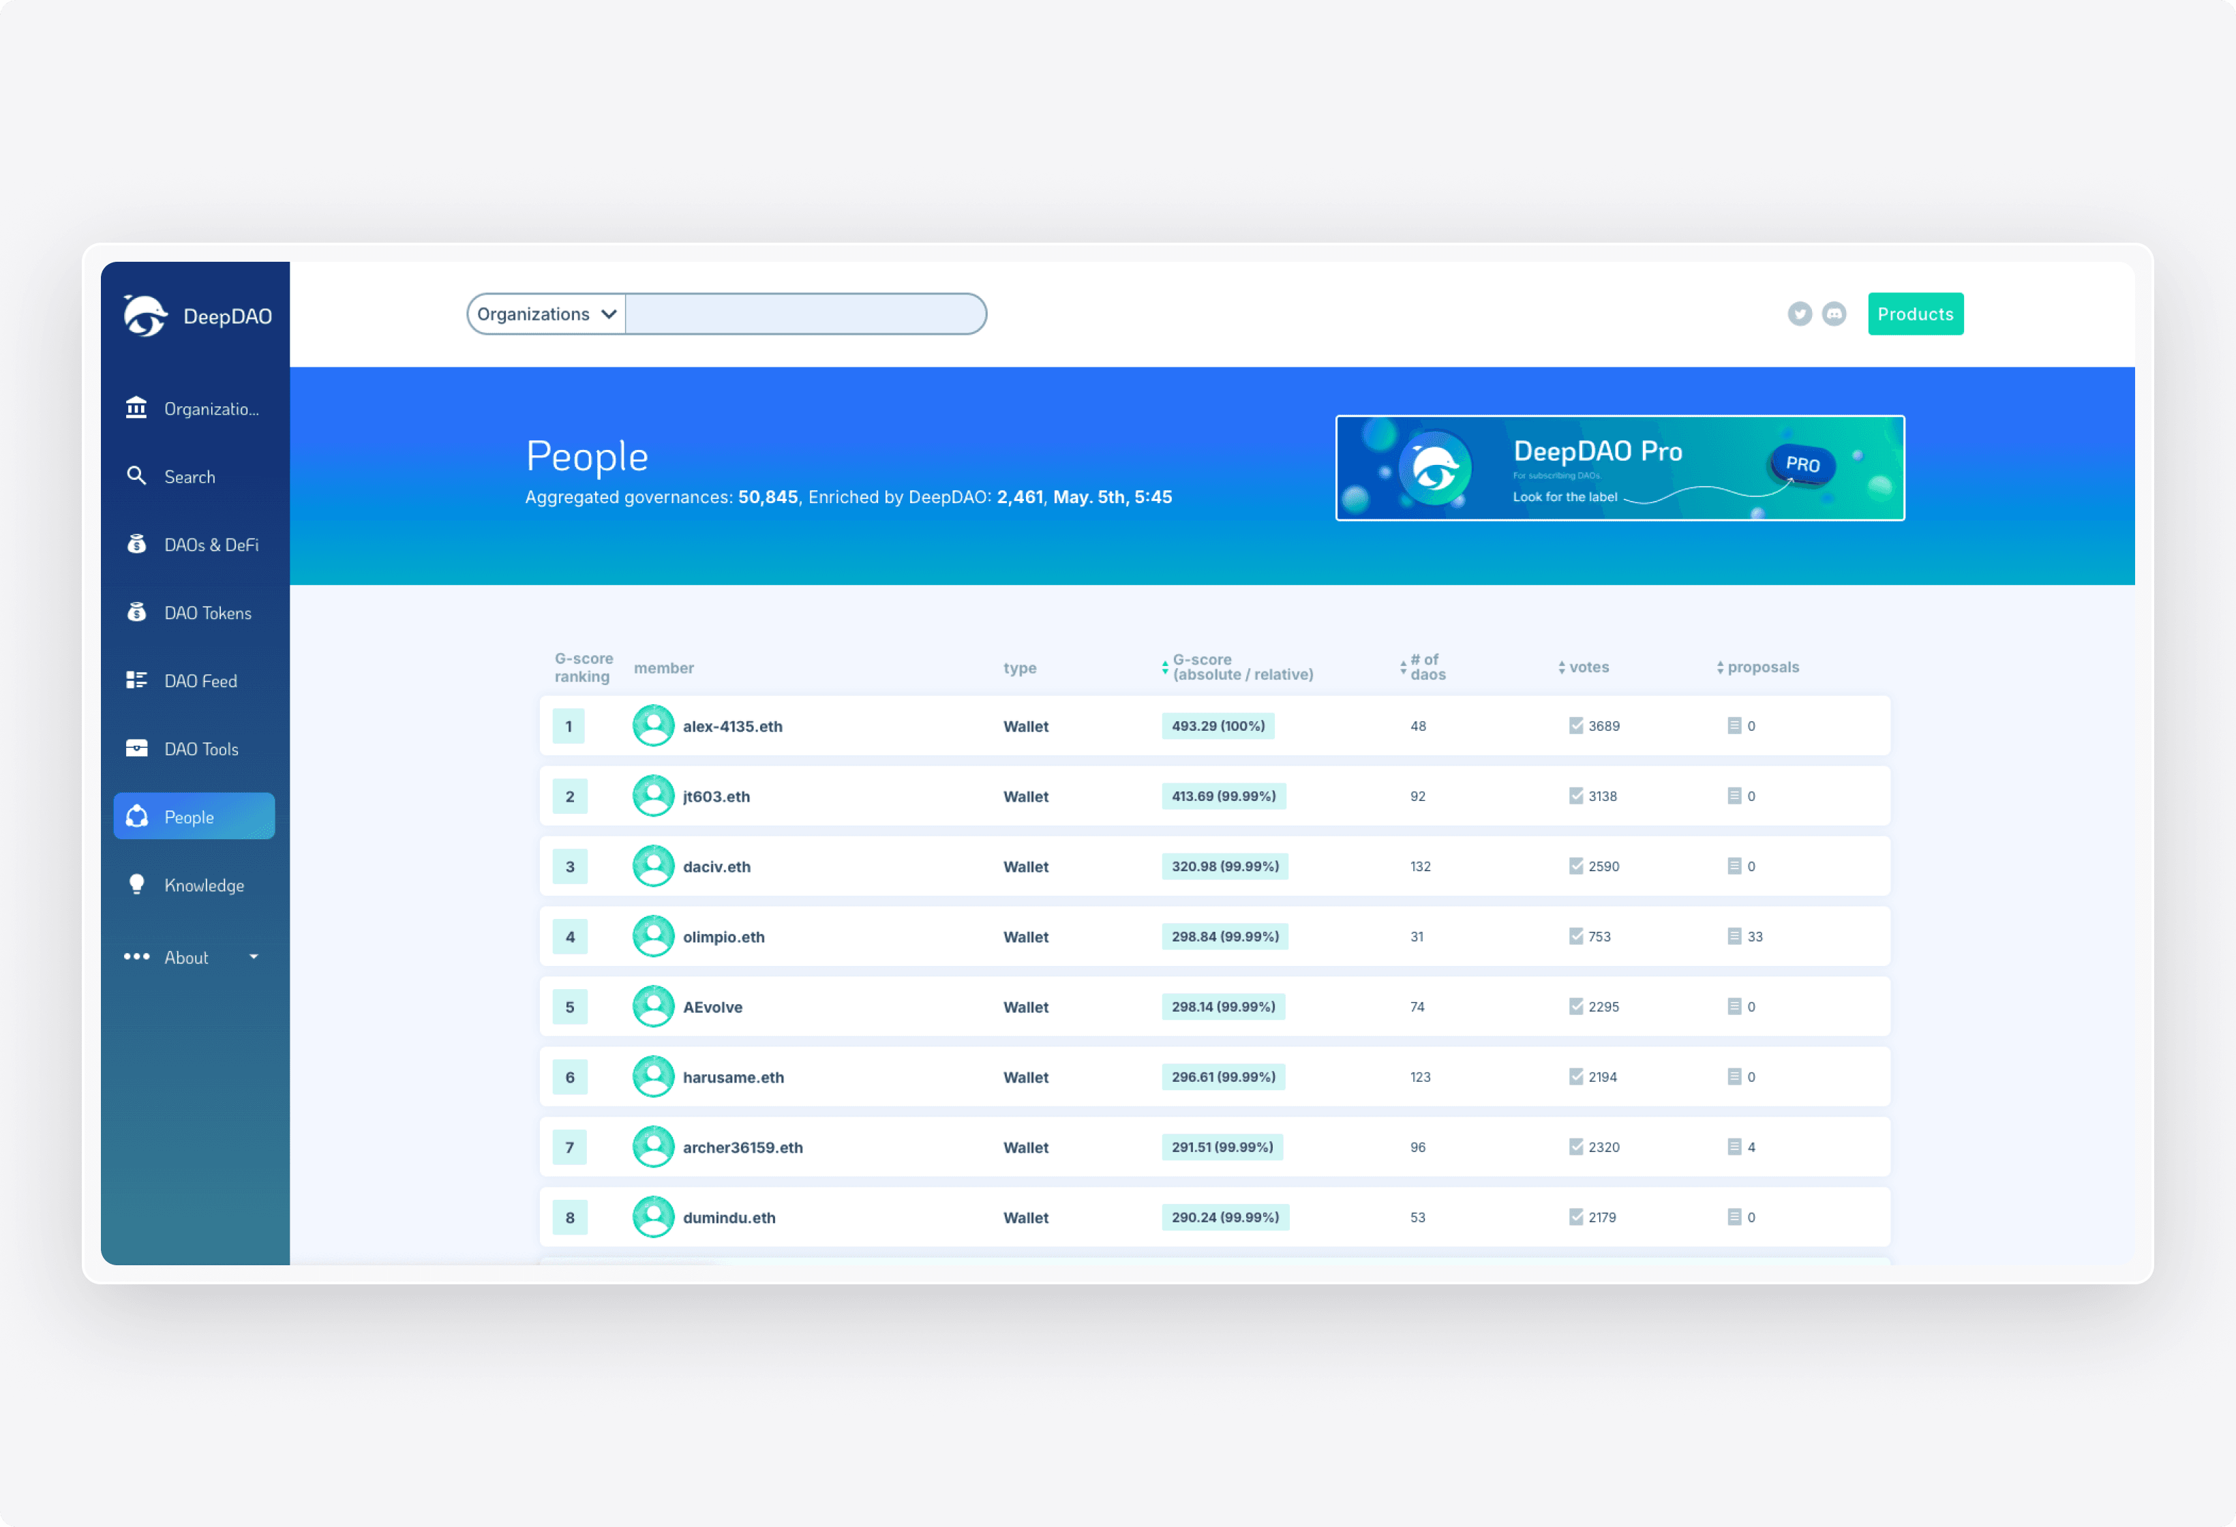Click alex-4135.eth avatar icon
Image resolution: width=2236 pixels, height=1527 pixels.
653,725
